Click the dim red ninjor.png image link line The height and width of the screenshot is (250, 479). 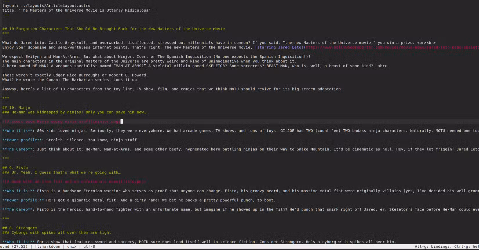61,122
